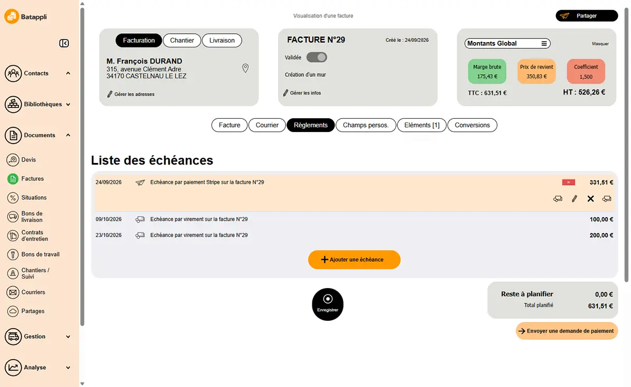Viewport: 631px width, 387px height.
Task: Click the sidebar vertical scrollbar
Action: point(82,166)
